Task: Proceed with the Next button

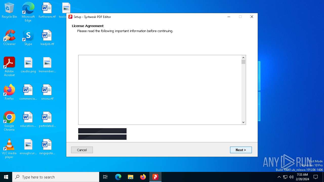Action: 241,150
